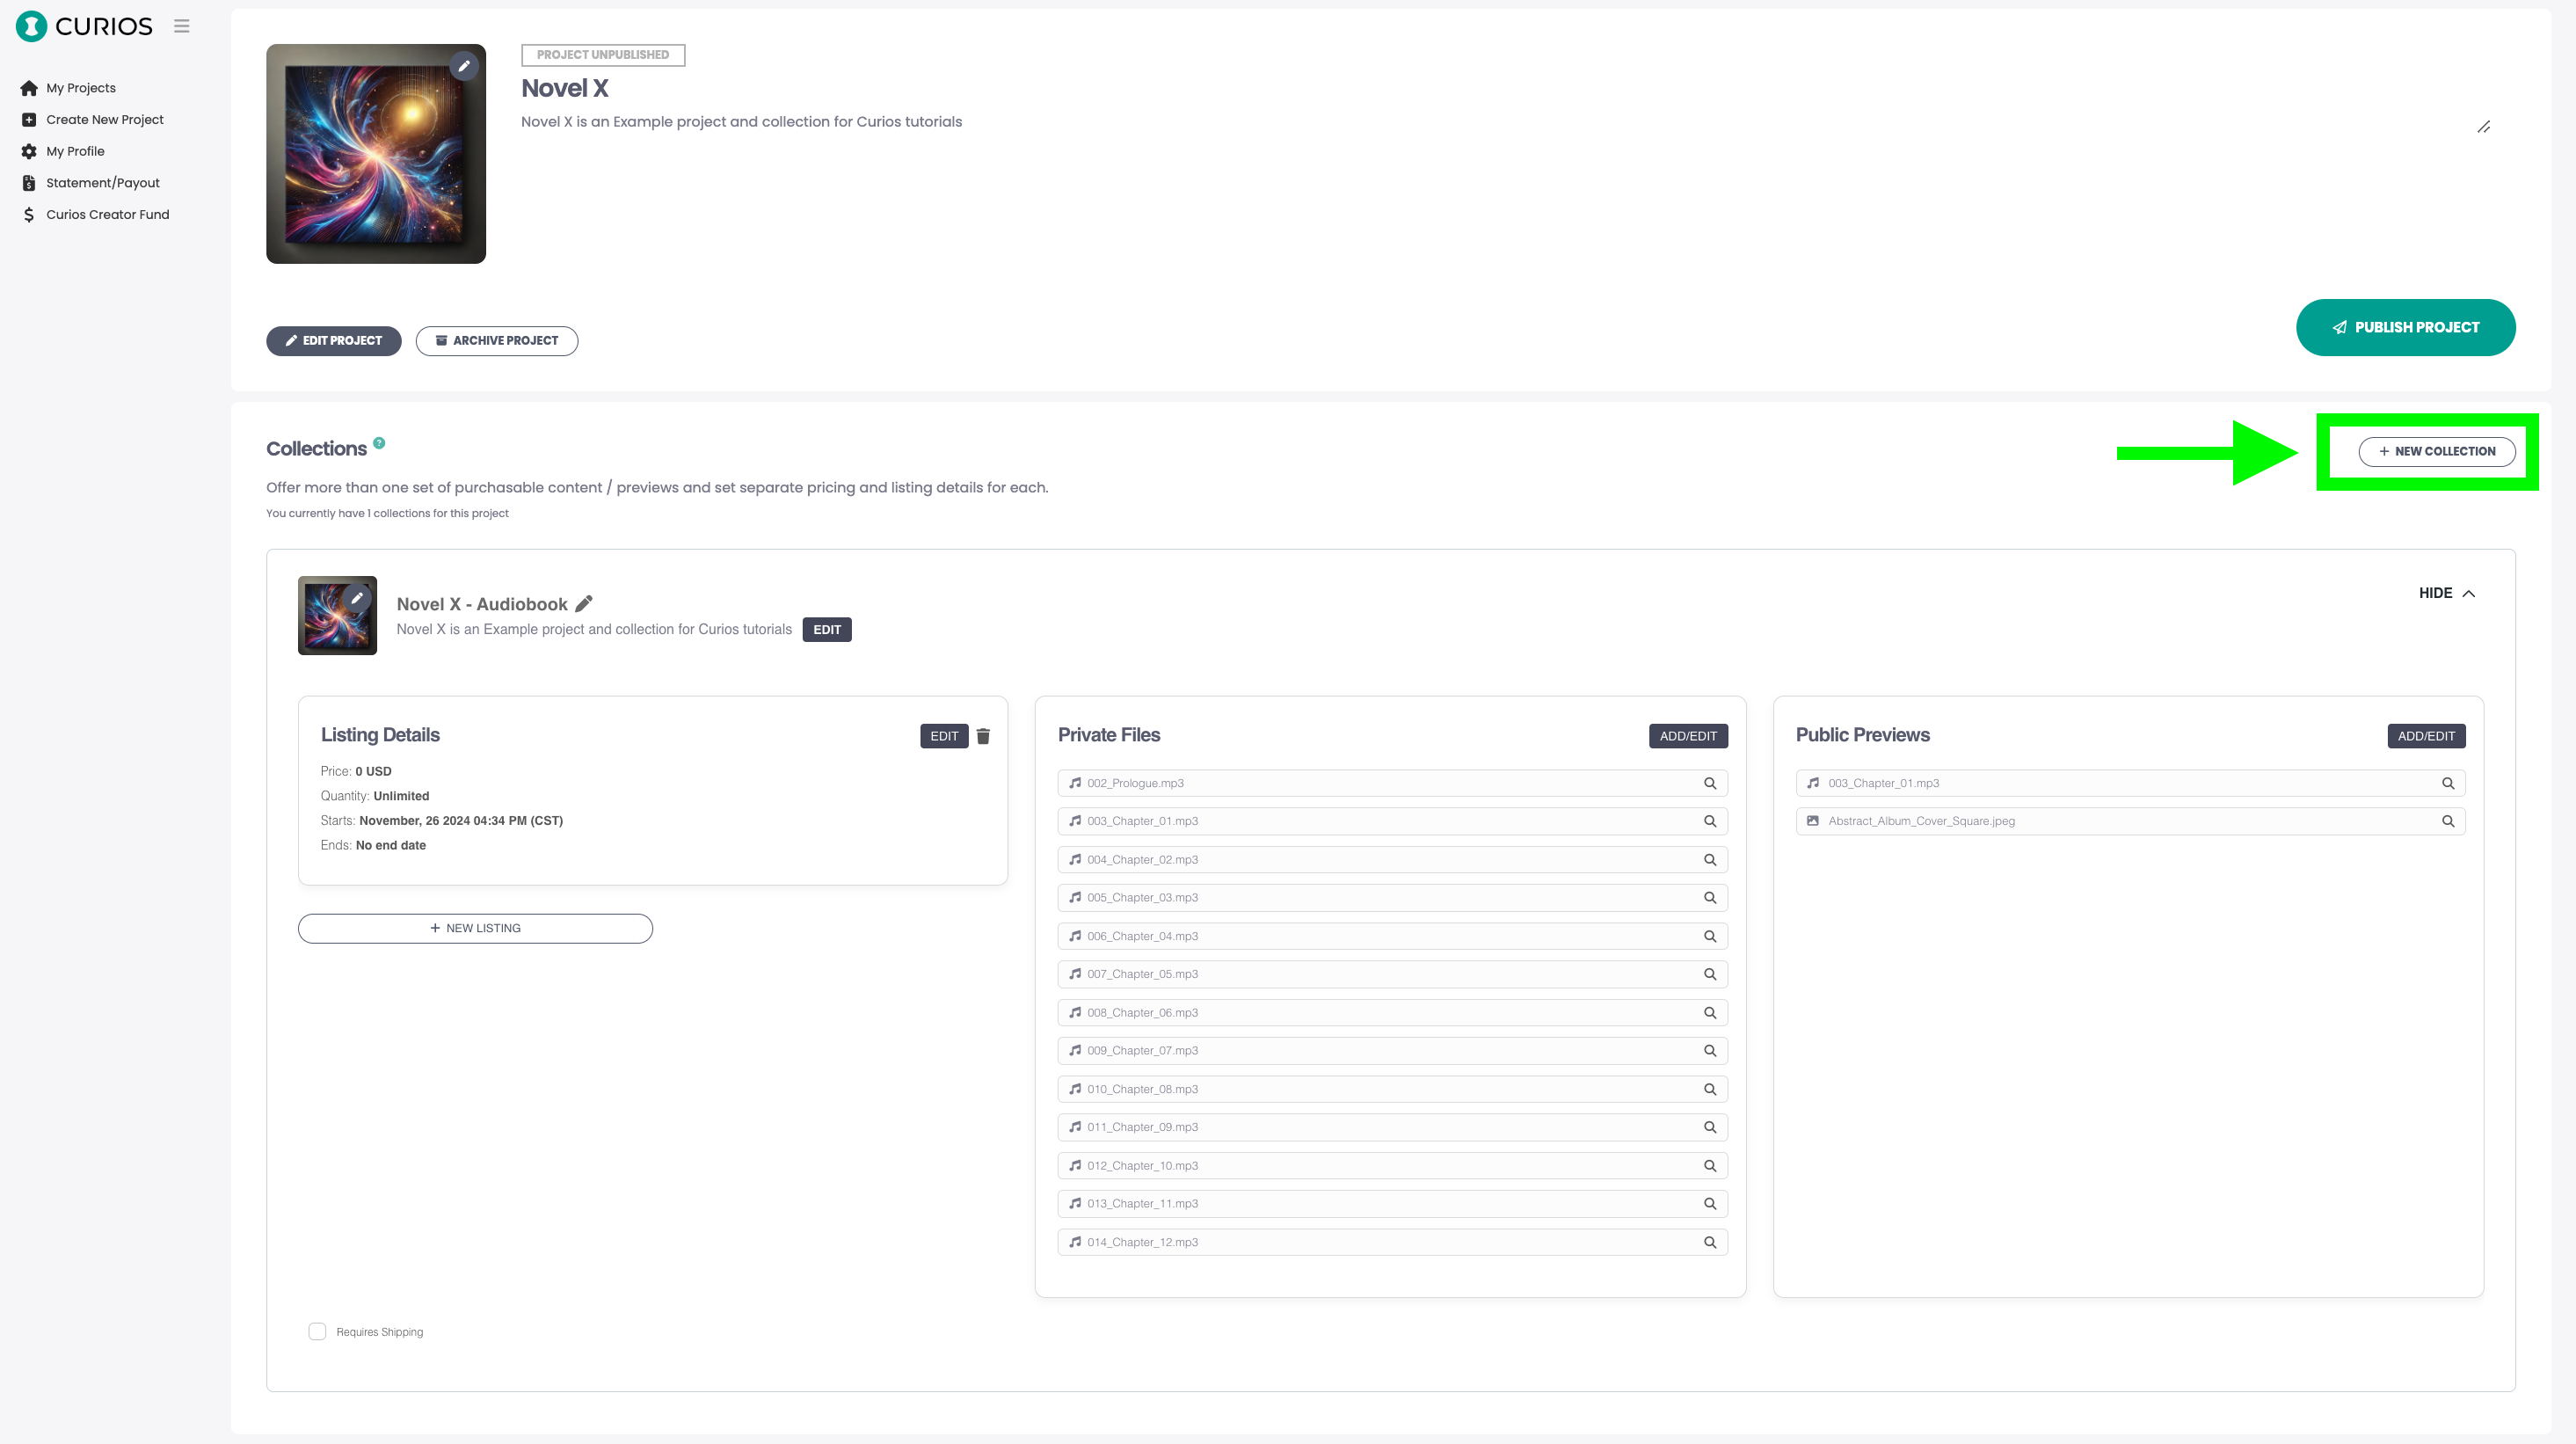Select public preview 003_Chapter_01.mp3 file name
This screenshot has height=1444, width=2576.
[x=1883, y=783]
